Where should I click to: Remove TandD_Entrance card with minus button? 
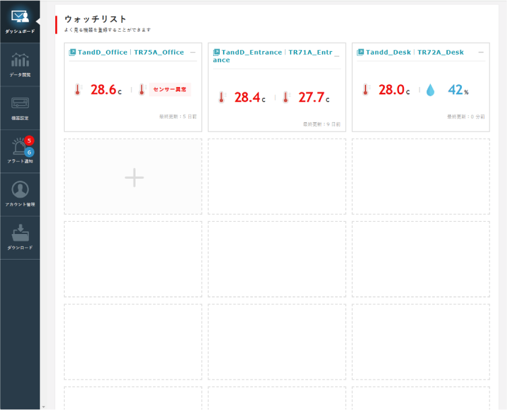337,52
